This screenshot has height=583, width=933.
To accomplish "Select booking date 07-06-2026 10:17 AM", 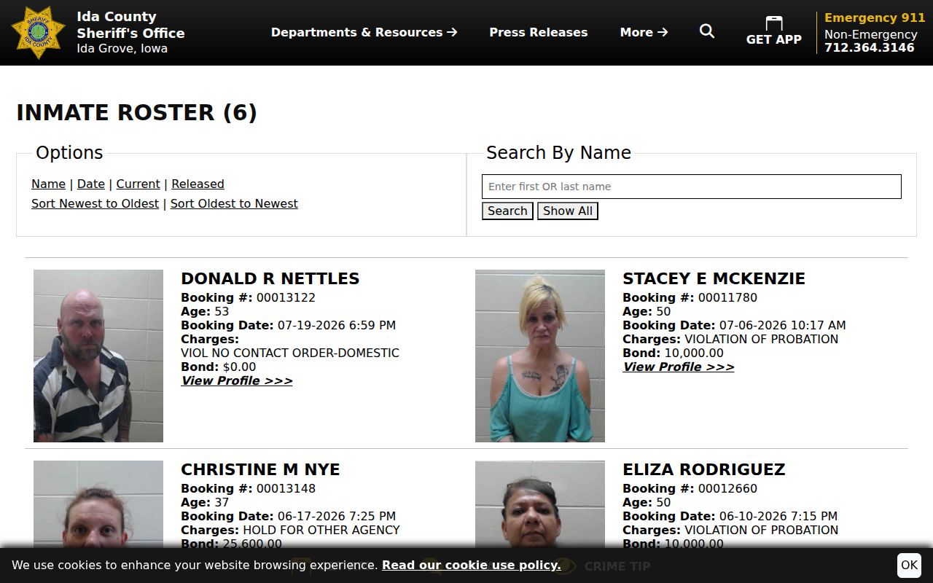I will pyautogui.click(x=783, y=326).
